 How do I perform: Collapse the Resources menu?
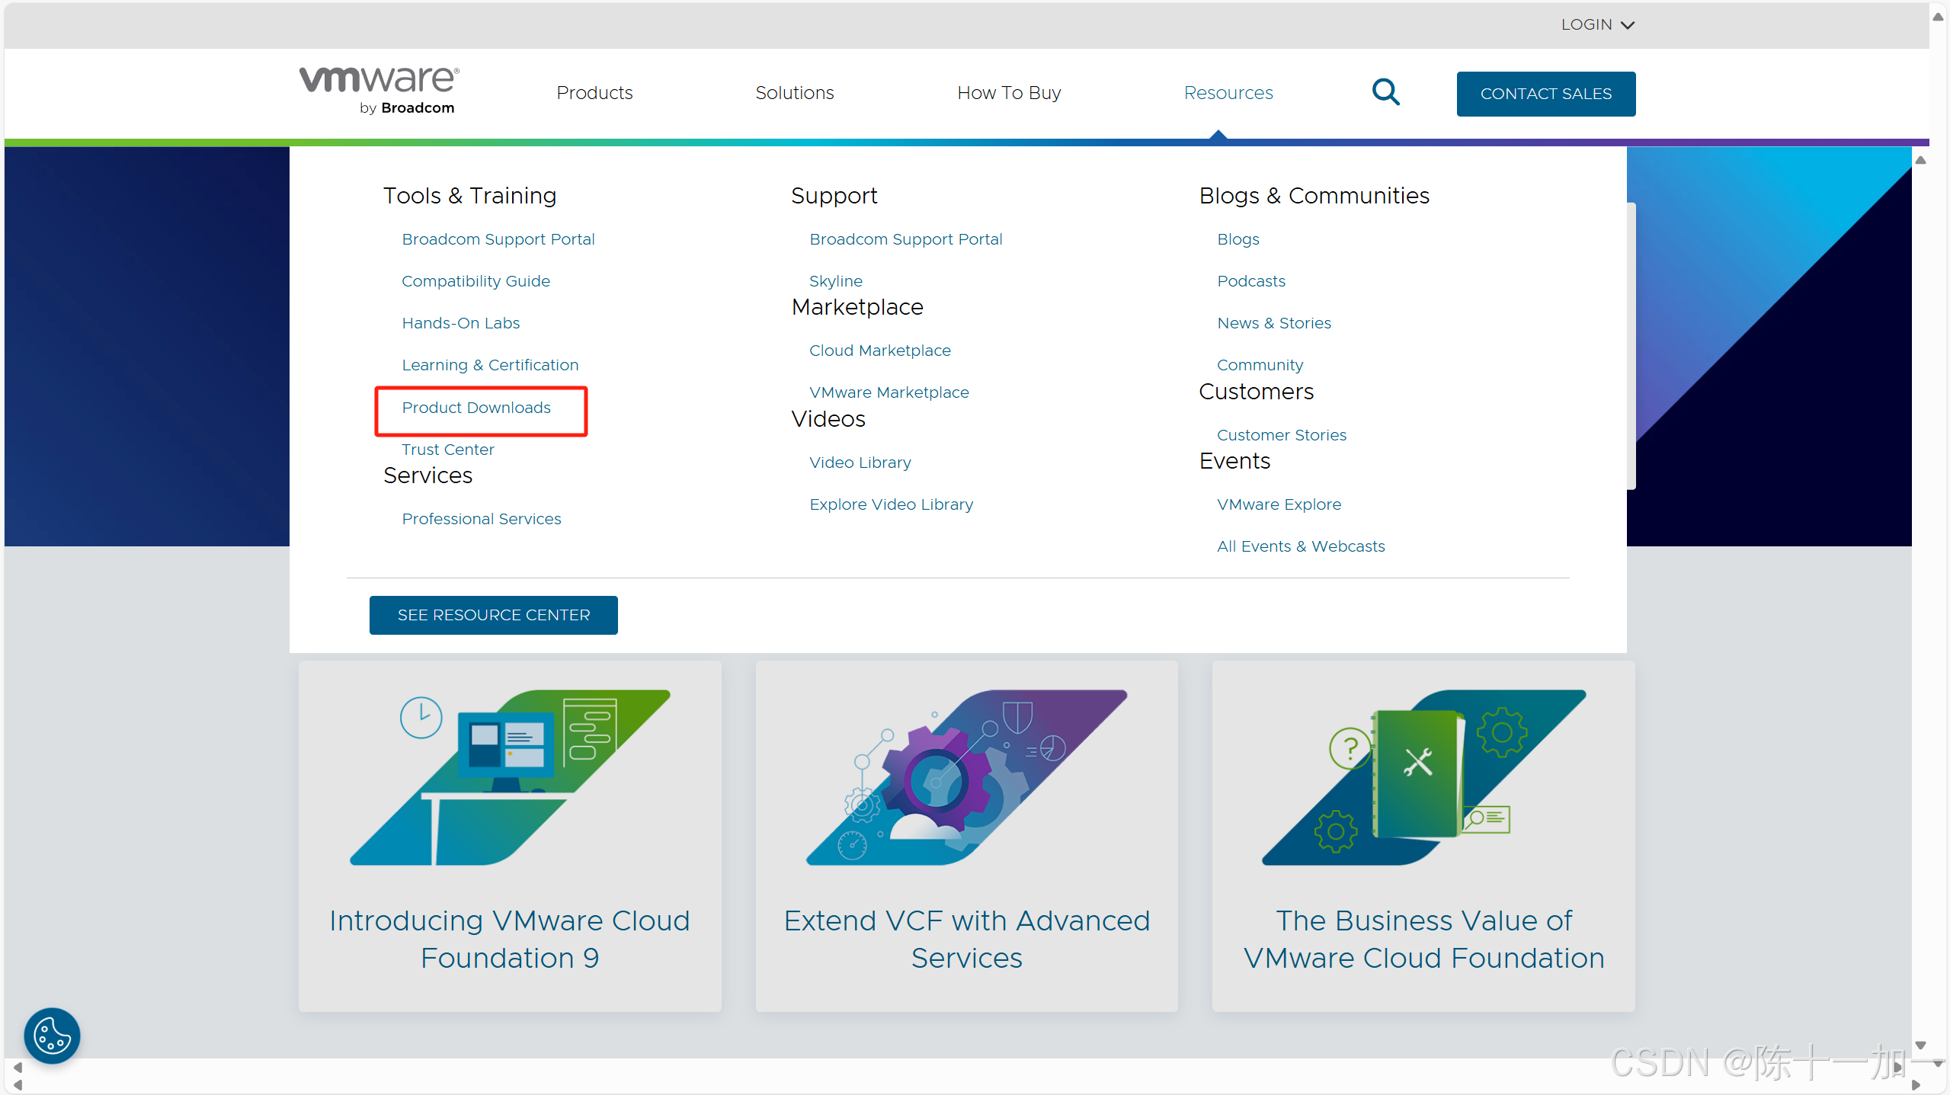[x=1228, y=93]
